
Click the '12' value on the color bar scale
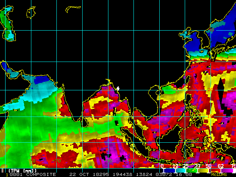[176, 166]
